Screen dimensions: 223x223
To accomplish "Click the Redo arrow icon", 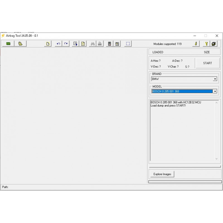I will click(x=66, y=43).
